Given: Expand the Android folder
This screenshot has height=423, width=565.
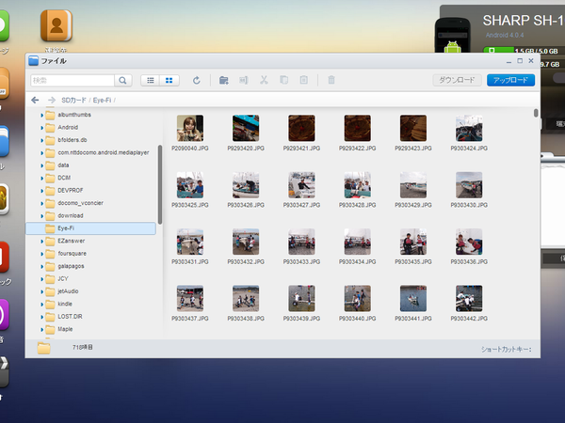Looking at the screenshot, I should 41,128.
